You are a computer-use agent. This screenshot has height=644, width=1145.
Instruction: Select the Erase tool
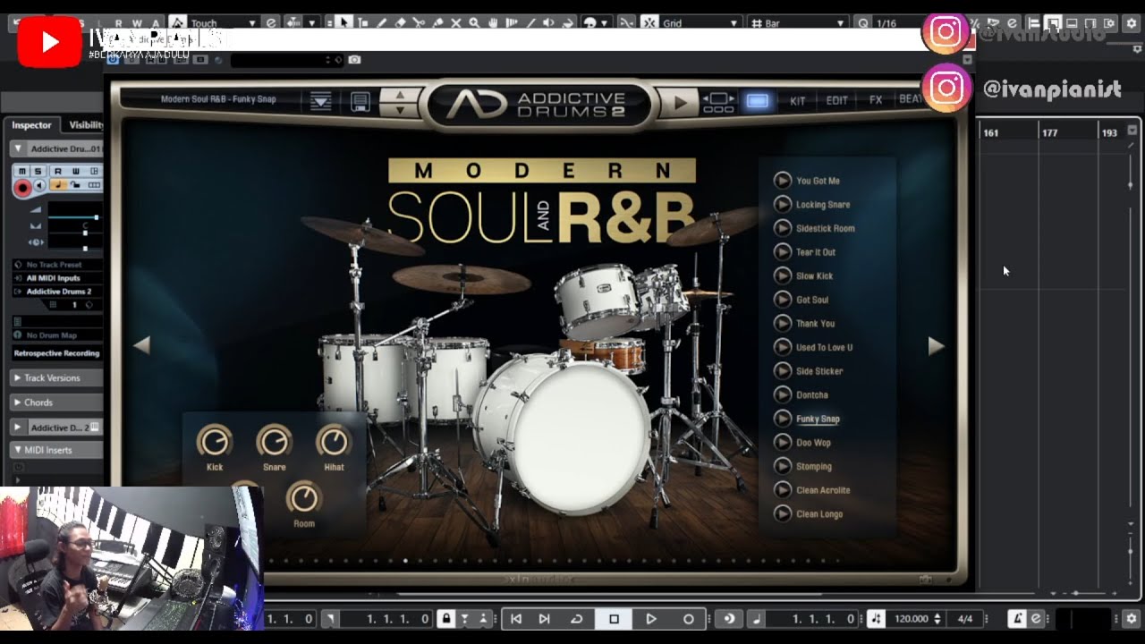click(400, 22)
